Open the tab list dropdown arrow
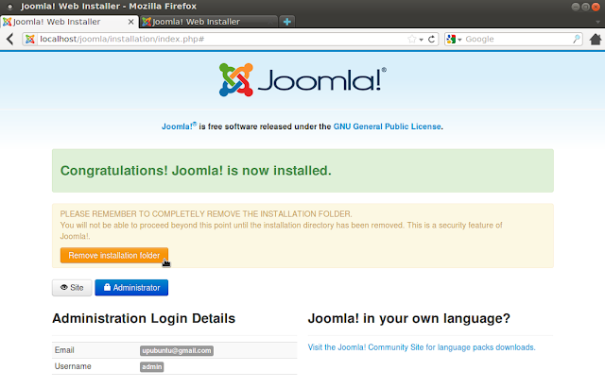This screenshot has height=388, width=605. [x=597, y=22]
